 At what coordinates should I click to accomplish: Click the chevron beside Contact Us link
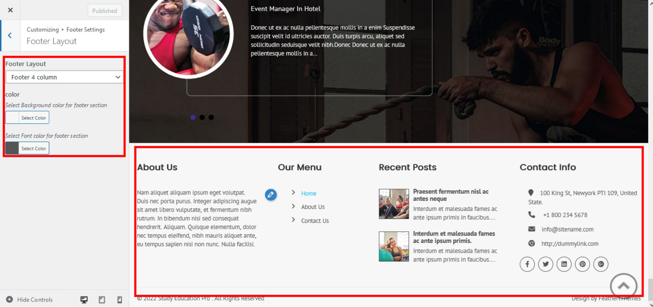[293, 220]
